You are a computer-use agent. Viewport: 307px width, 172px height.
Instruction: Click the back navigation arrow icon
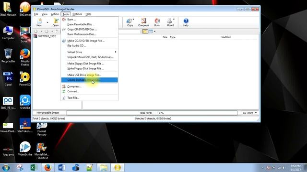click(36, 31)
